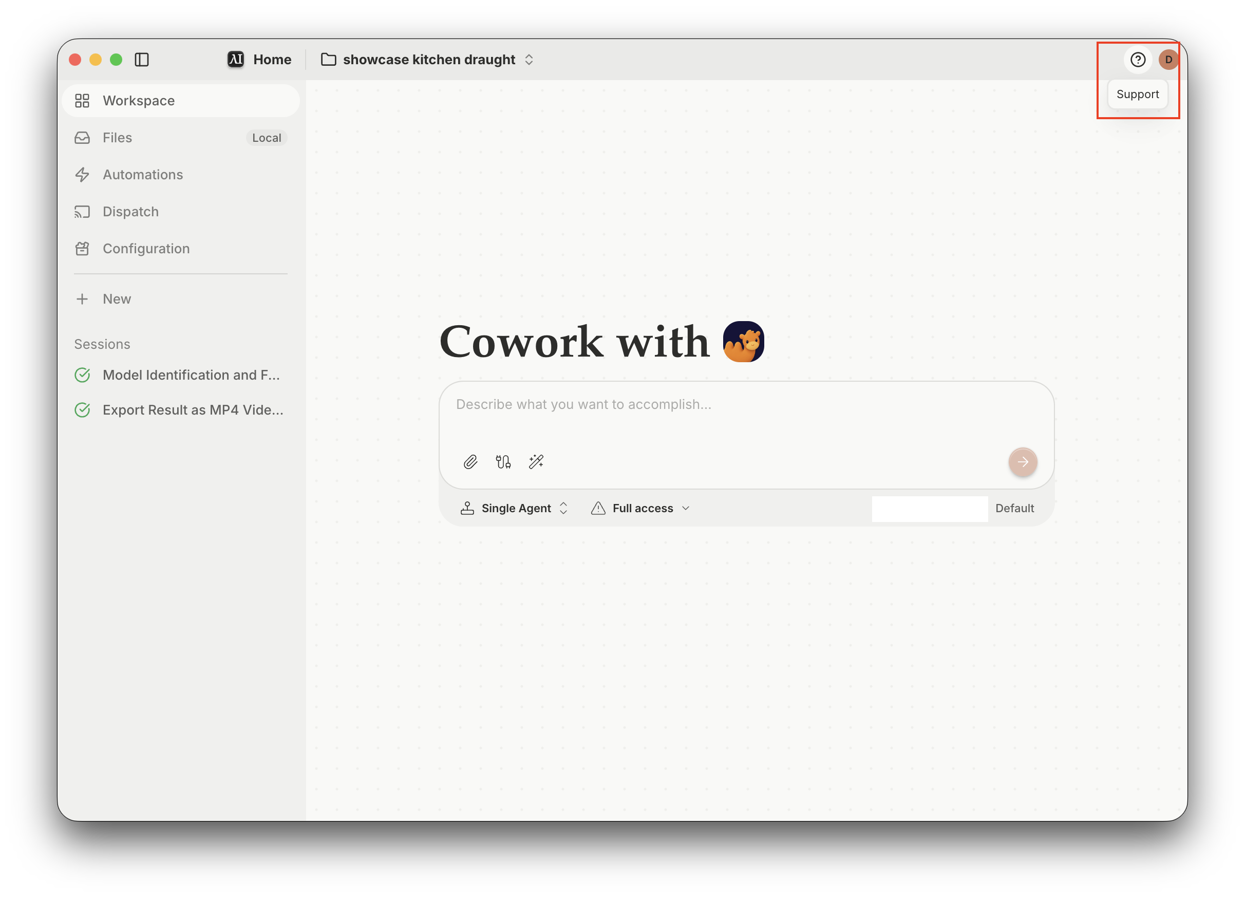This screenshot has height=897, width=1245.
Task: Click the warning triangle icon beside Full access
Action: [x=598, y=508]
